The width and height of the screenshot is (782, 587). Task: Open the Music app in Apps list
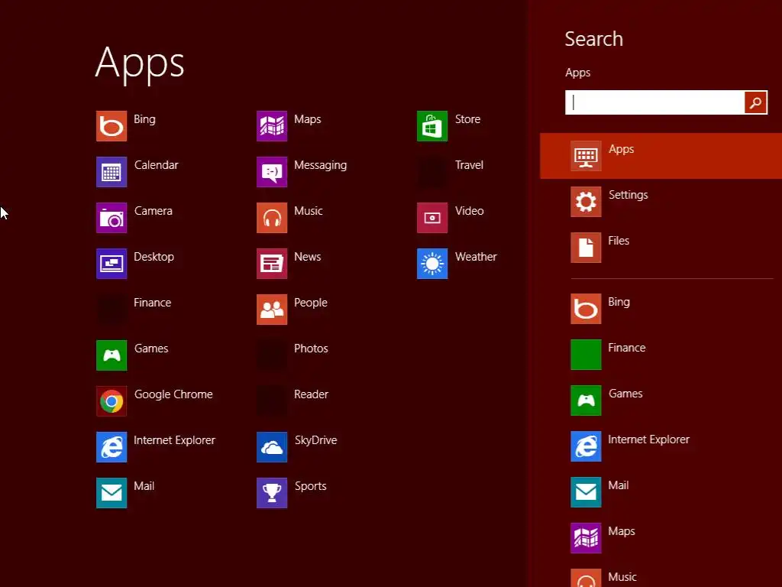(272, 218)
